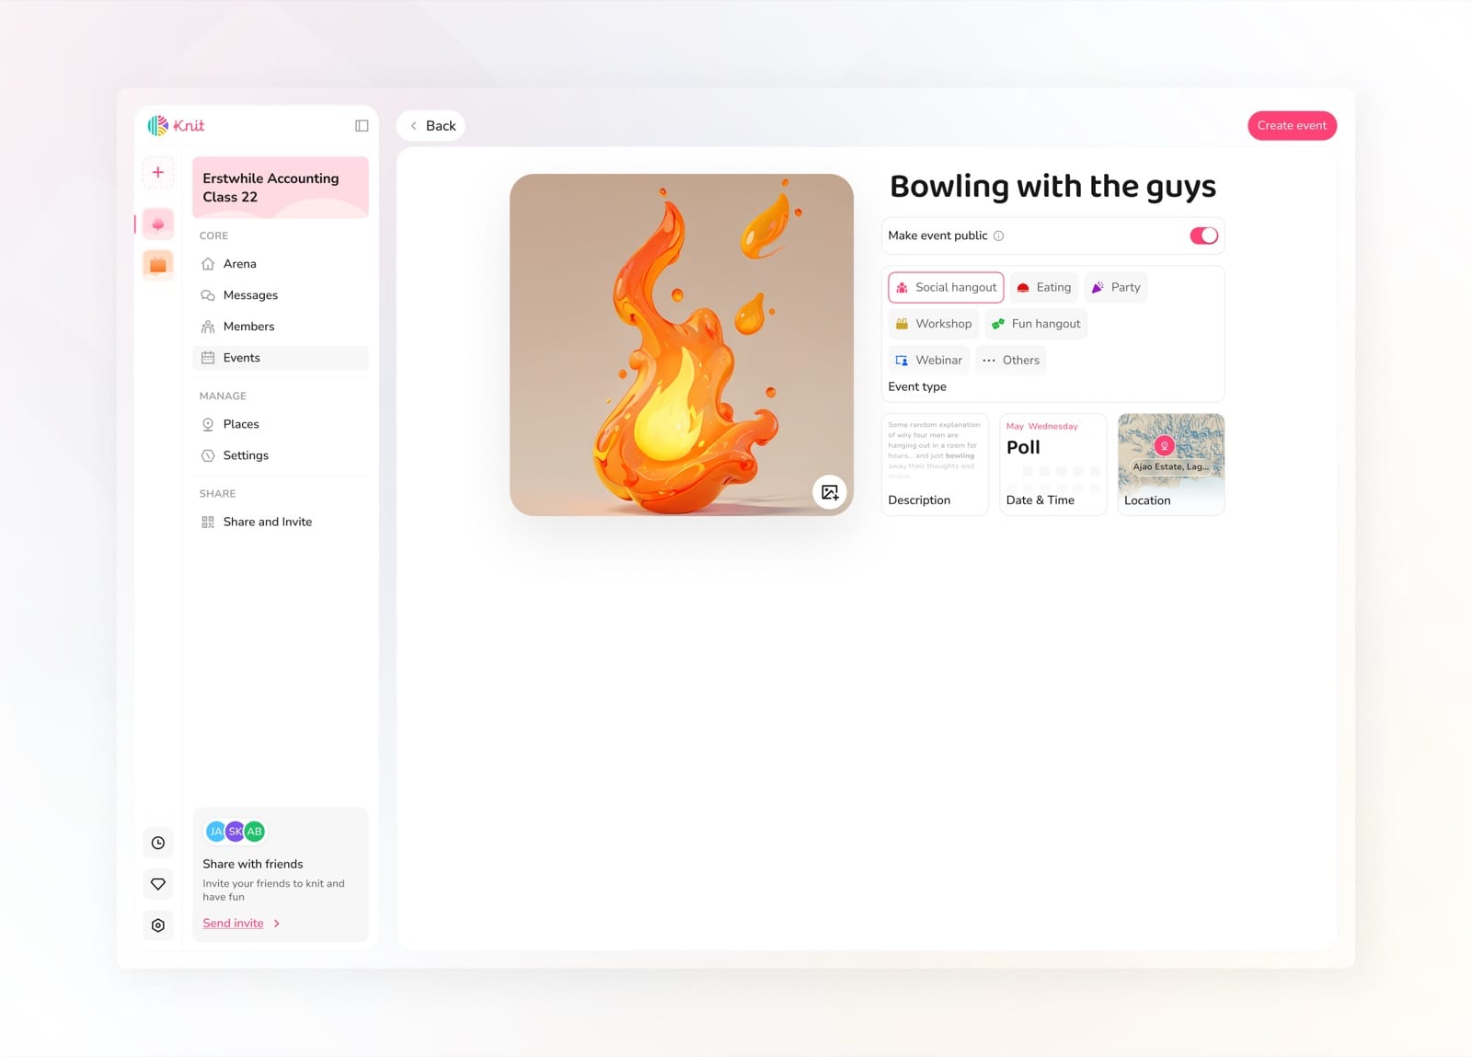
Task: Open Arena in sidebar
Action: click(281, 264)
